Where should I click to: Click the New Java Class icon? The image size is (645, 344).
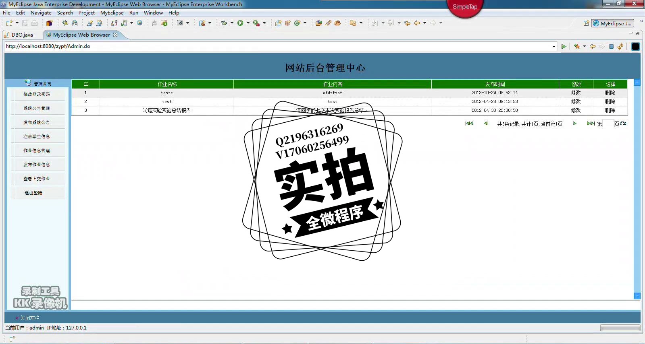click(297, 23)
